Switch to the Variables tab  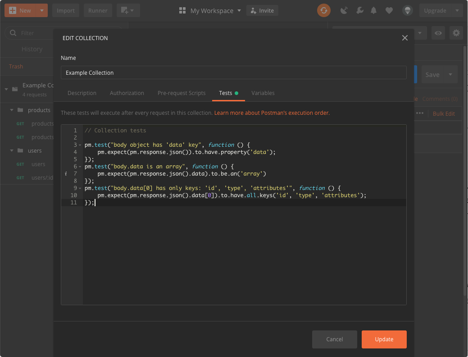tap(263, 93)
